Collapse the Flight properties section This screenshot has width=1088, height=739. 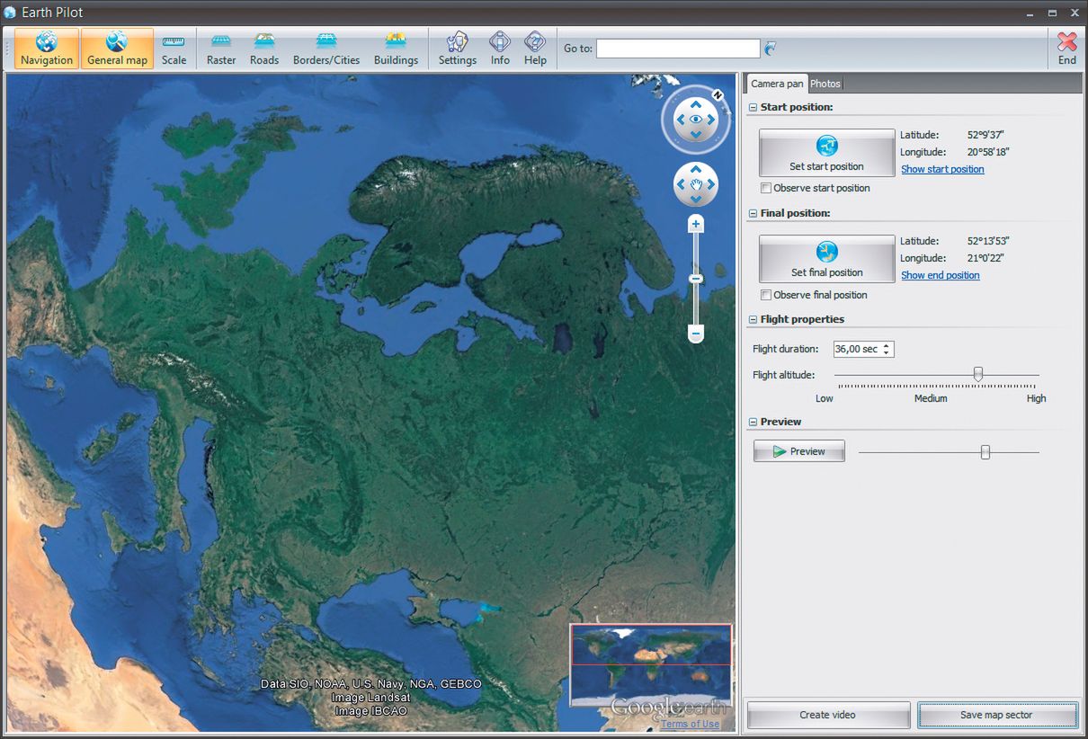(x=753, y=320)
